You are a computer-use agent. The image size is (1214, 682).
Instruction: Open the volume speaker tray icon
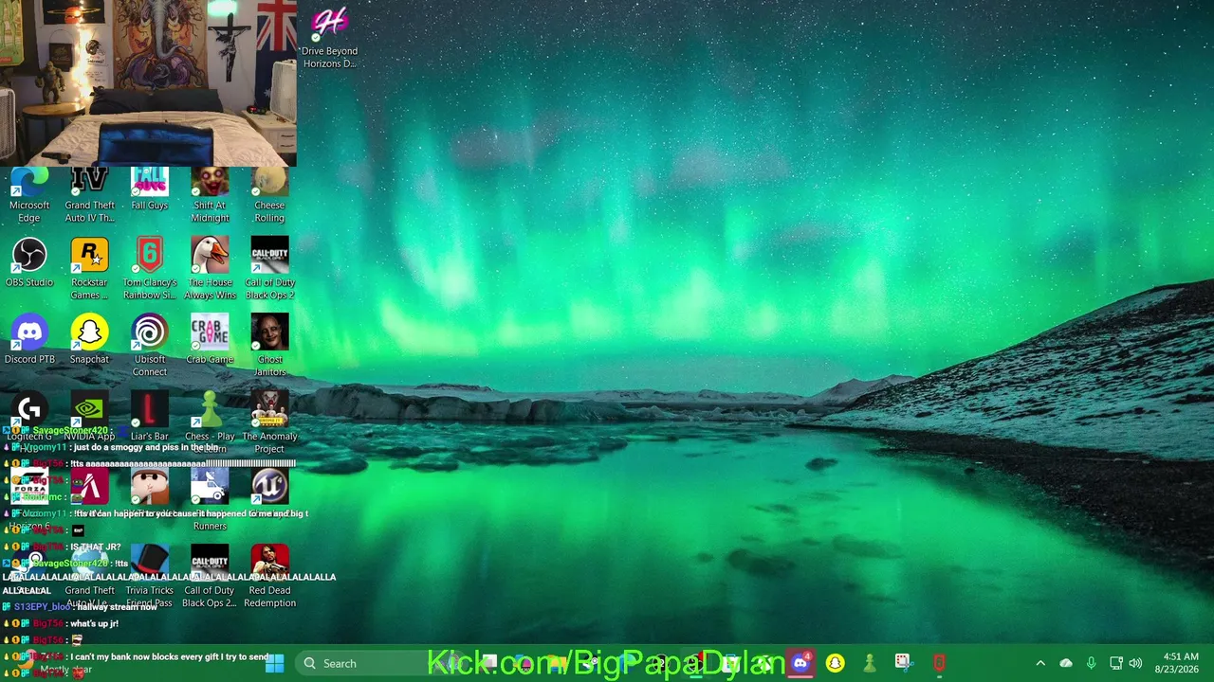coord(1135,663)
